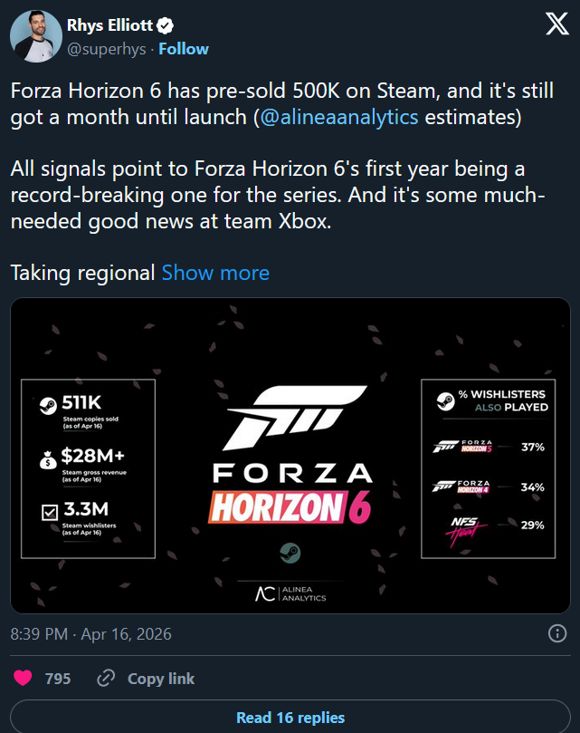580x733 pixels.
Task: Open the tweet timestamp Apr 16, 2026
Action: pos(90,634)
